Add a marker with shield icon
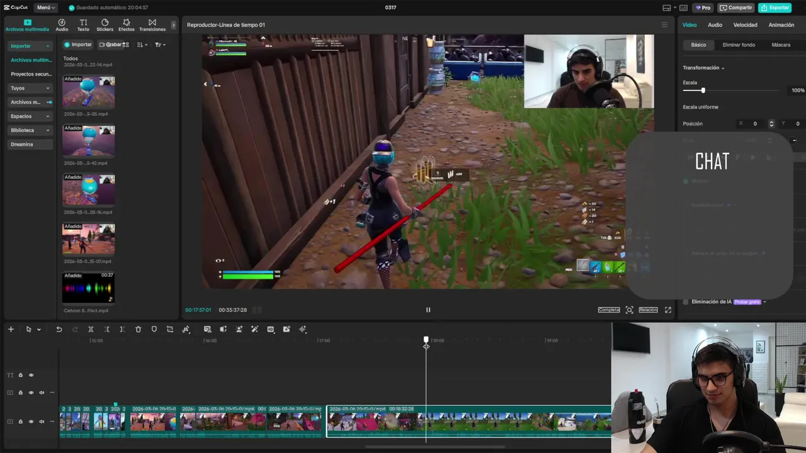The image size is (806, 453). (154, 329)
